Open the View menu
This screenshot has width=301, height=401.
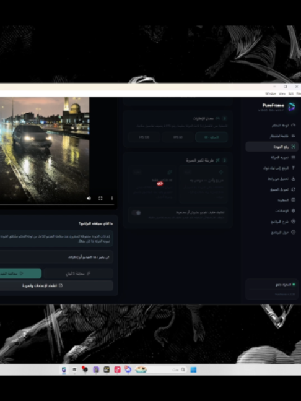click(282, 93)
